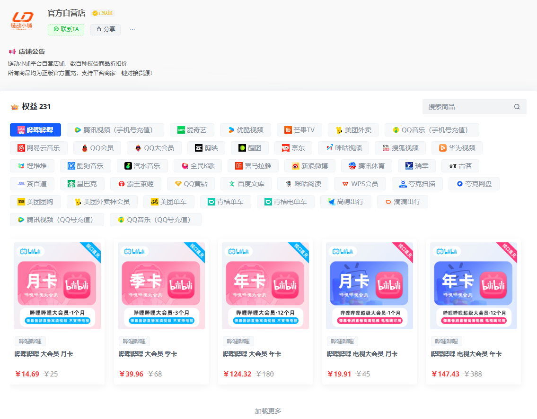This screenshot has width=537, height=419.
Task: Click the 联系TA contact button
Action: [66, 29]
